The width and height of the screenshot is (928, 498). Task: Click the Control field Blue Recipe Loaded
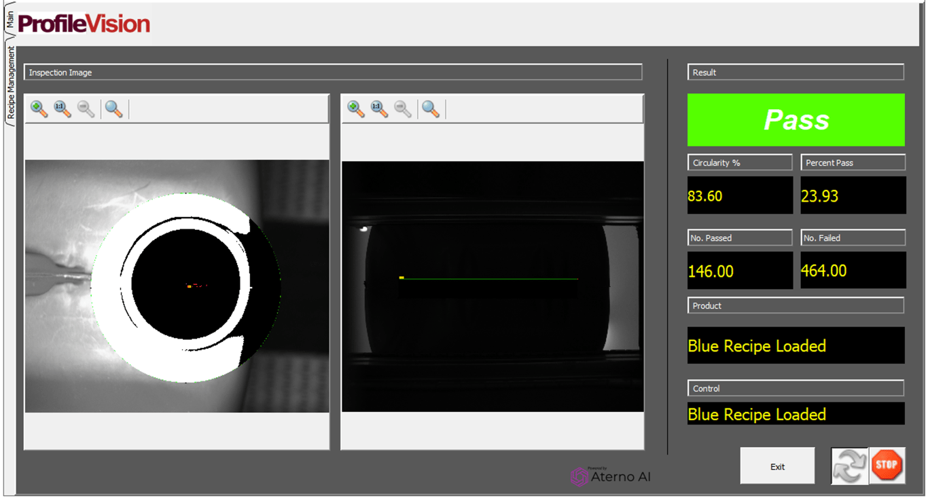point(796,414)
